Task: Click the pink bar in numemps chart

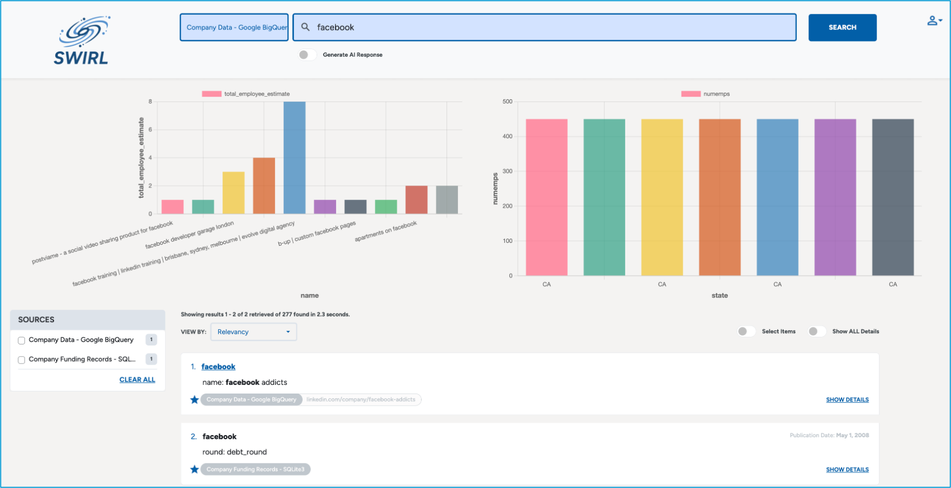Action: [547, 198]
